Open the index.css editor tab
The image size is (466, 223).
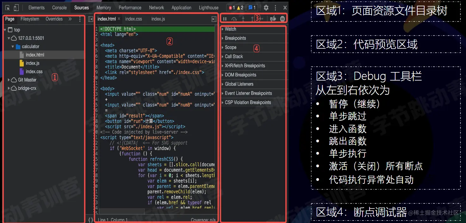tap(134, 19)
